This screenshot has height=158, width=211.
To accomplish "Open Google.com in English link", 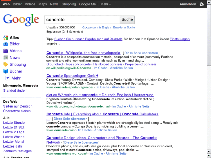I will point(97,28).
